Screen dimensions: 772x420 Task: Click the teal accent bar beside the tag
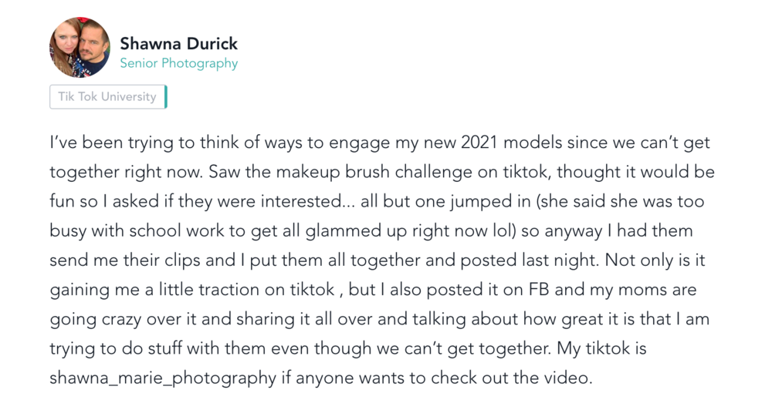[165, 97]
